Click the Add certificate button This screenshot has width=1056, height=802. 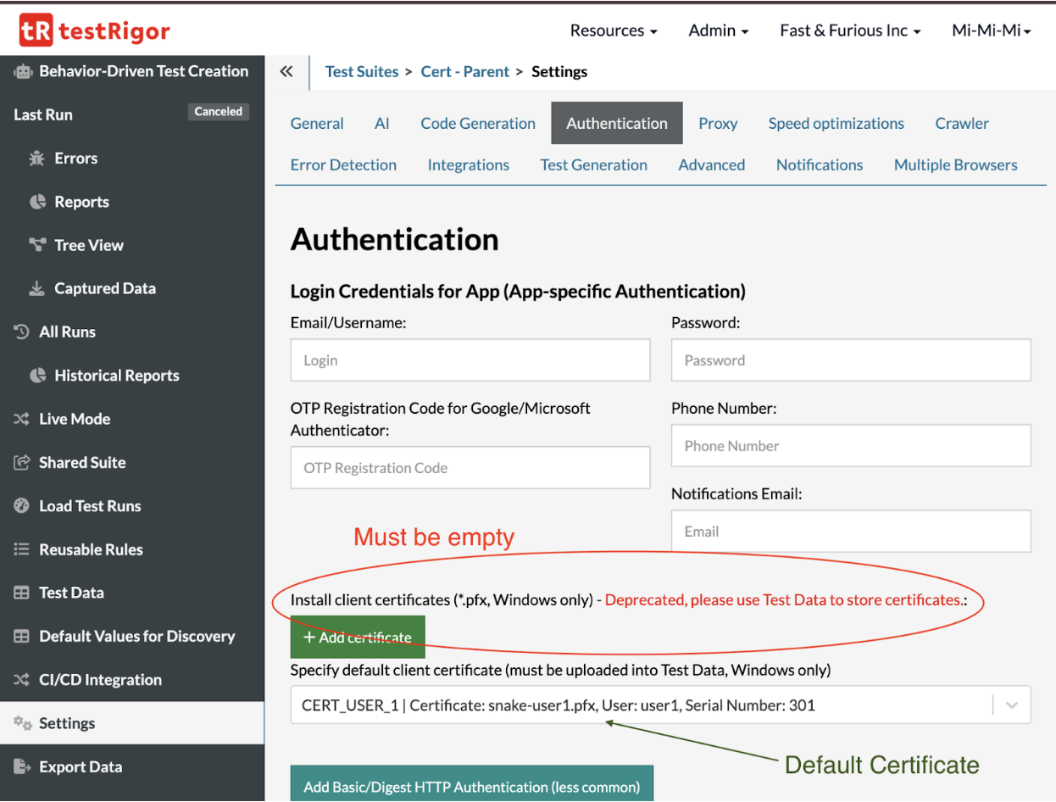tap(357, 638)
